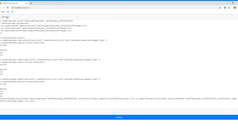Click the carousel-control-prev source line
The image size is (238, 134).
click(x=118, y=99)
